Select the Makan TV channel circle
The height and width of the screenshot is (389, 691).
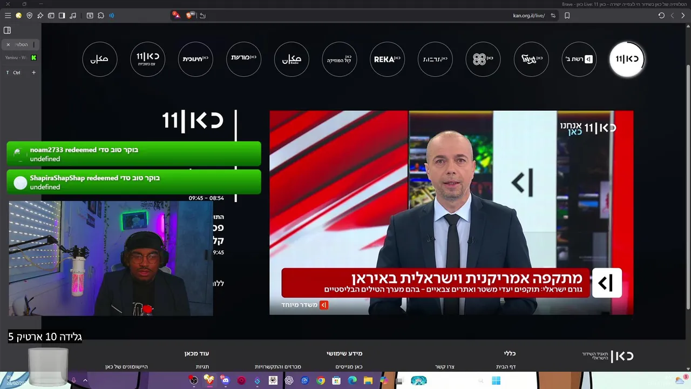point(100,59)
